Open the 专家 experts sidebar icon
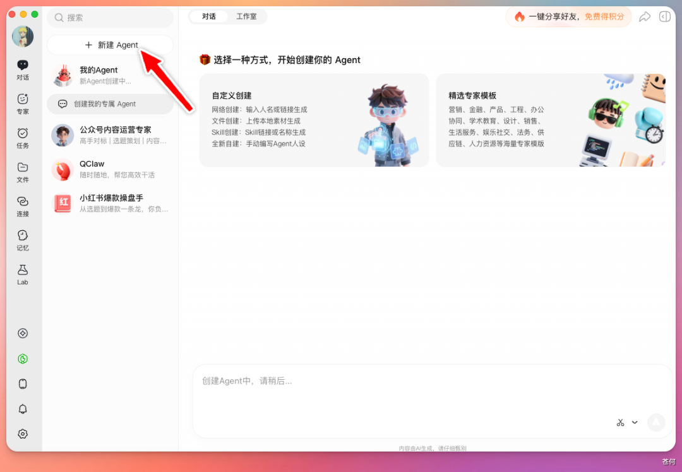The width and height of the screenshot is (682, 472). (x=23, y=104)
